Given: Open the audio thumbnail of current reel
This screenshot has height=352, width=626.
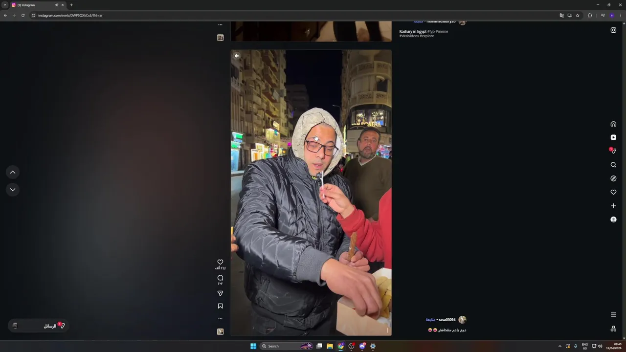Looking at the screenshot, I should click(220, 331).
